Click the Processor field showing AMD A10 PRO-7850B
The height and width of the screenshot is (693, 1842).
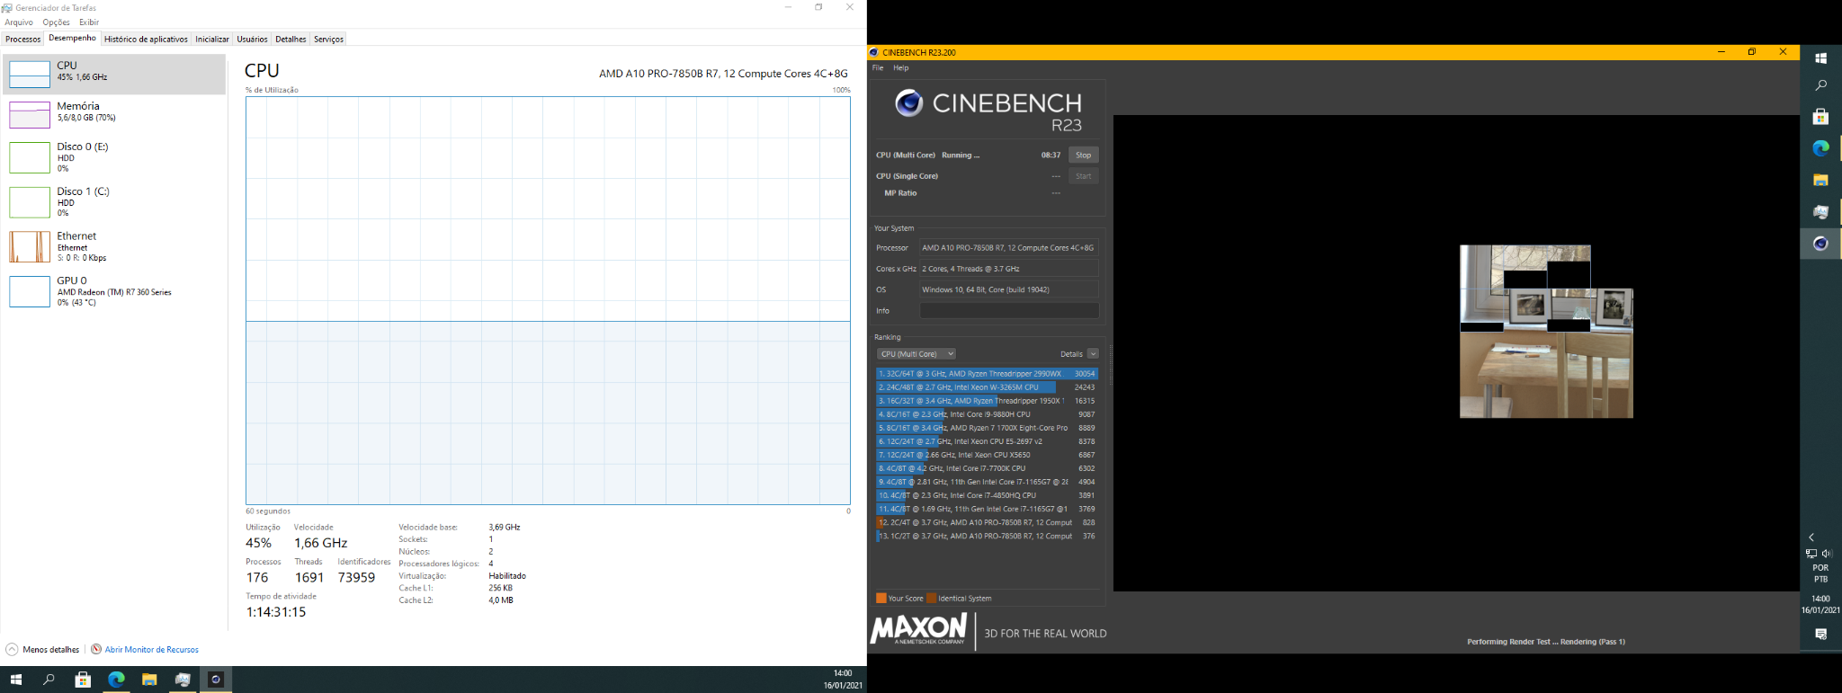(x=1009, y=248)
